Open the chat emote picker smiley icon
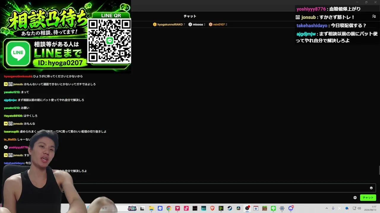 tap(371, 188)
